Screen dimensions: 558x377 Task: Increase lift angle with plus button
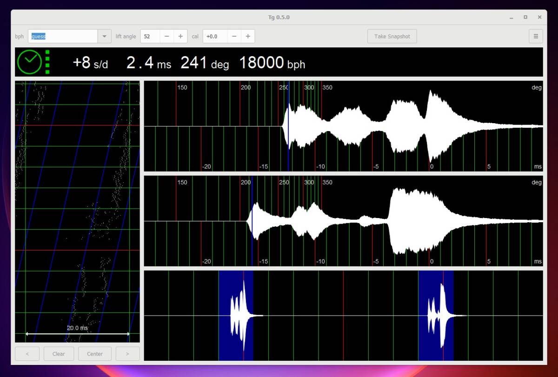point(180,36)
